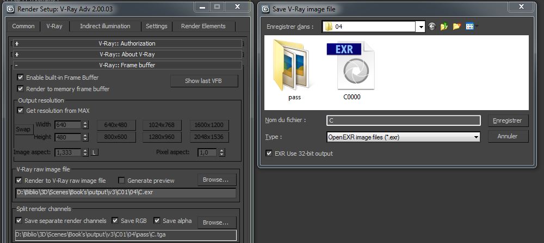The height and width of the screenshot is (243, 544).
Task: Click the Width value field
Action: (67, 125)
